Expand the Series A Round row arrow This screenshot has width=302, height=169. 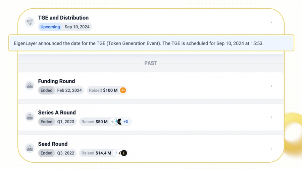pyautogui.click(x=271, y=117)
